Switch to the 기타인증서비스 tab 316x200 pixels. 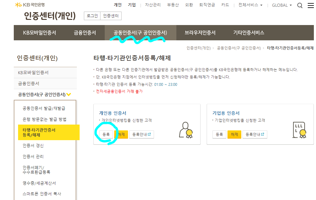249,33
